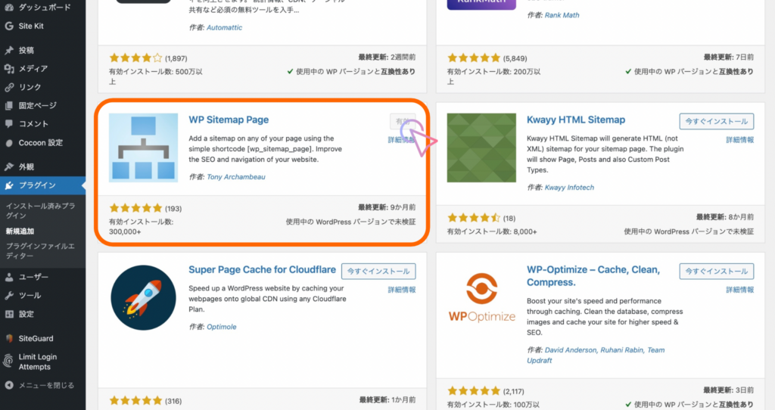Viewport: 775px width, 410px height.
Task: Click the chain link icon beside リンク
Action: [x=9, y=87]
